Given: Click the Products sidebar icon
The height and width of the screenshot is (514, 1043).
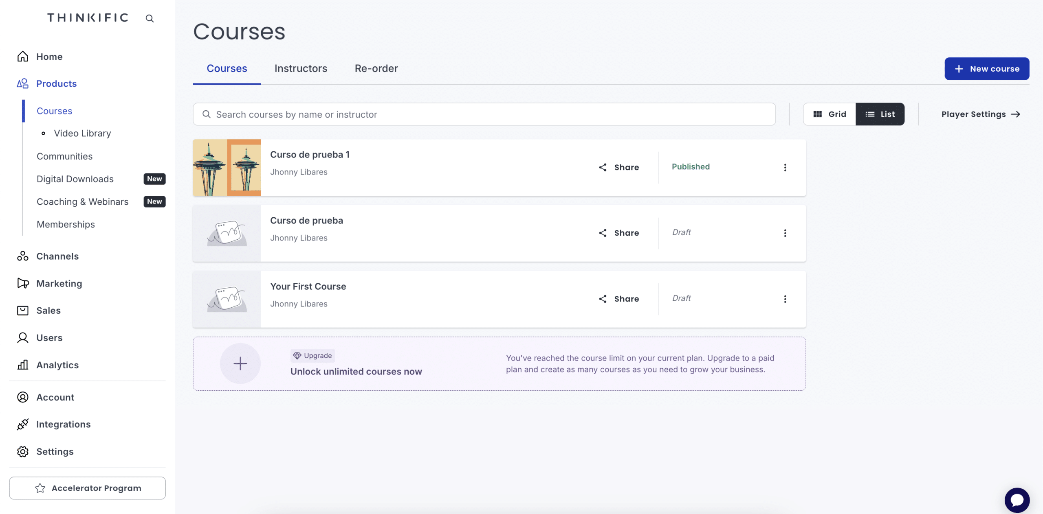Looking at the screenshot, I should [x=23, y=84].
